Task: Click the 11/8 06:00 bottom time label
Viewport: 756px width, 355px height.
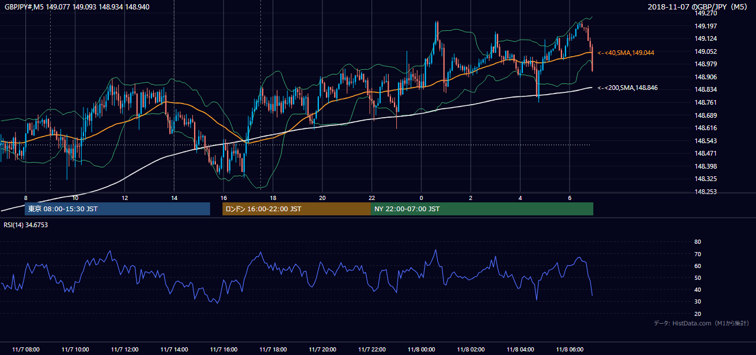Action: click(570, 350)
